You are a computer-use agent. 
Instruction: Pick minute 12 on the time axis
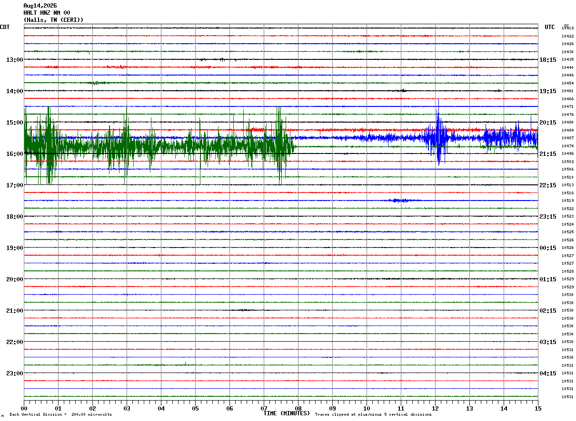[435, 408]
